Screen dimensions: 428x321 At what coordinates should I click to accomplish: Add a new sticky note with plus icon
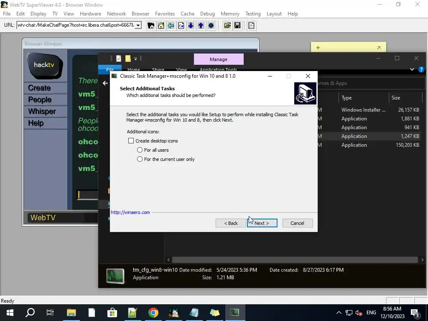(x=318, y=48)
